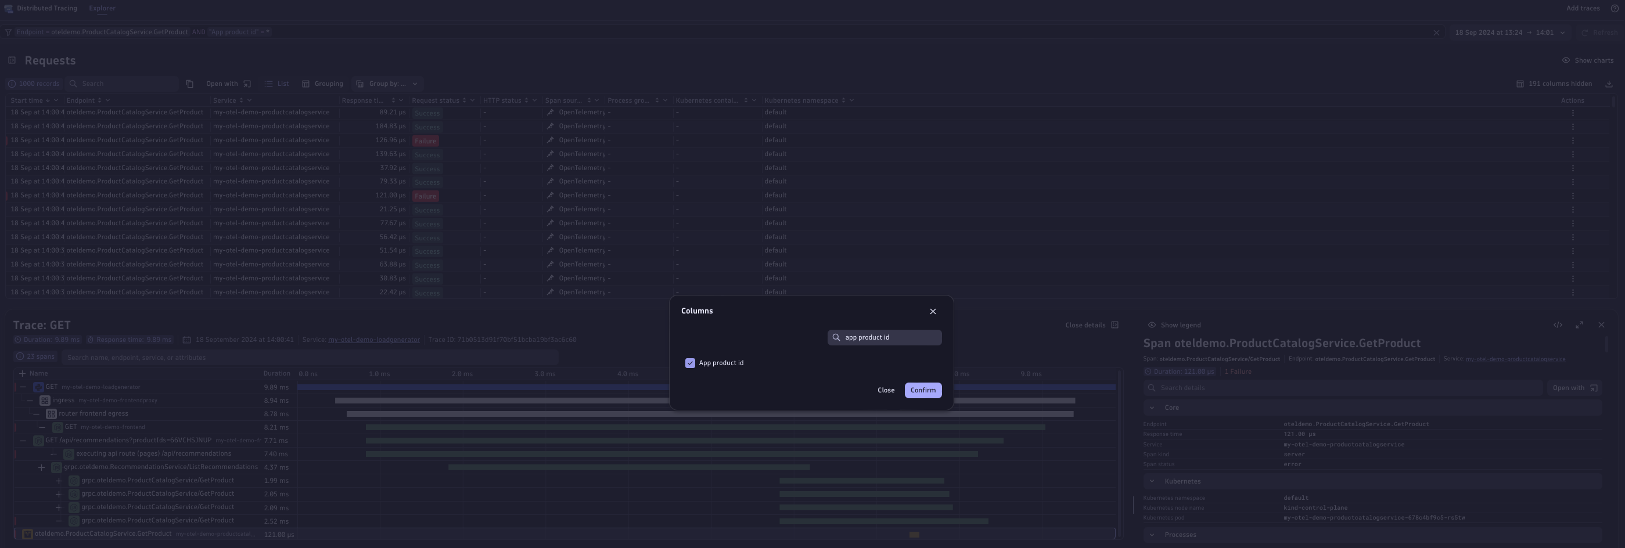Click the Show charts icon

coord(1566,60)
